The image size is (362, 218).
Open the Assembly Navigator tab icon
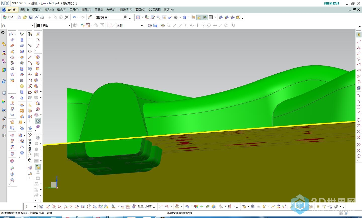[4, 44]
